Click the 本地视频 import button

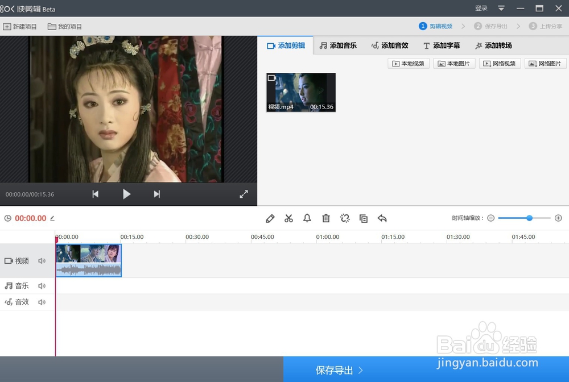point(408,63)
